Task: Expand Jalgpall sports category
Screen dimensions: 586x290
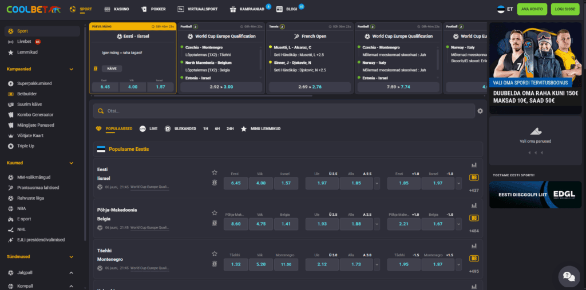Action: 72,273
